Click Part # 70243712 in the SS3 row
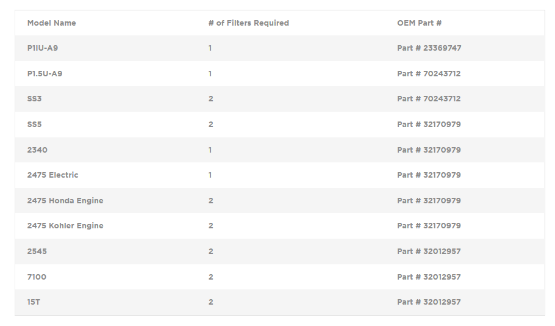The image size is (555, 326). point(429,99)
